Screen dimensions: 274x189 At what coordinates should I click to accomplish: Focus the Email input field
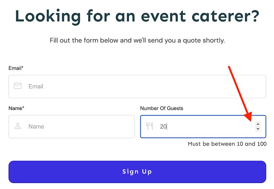tap(145, 87)
